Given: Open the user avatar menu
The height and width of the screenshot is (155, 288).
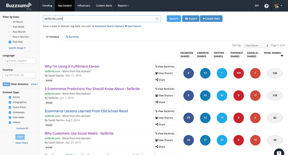Looking at the screenshot, I should (x=278, y=6).
